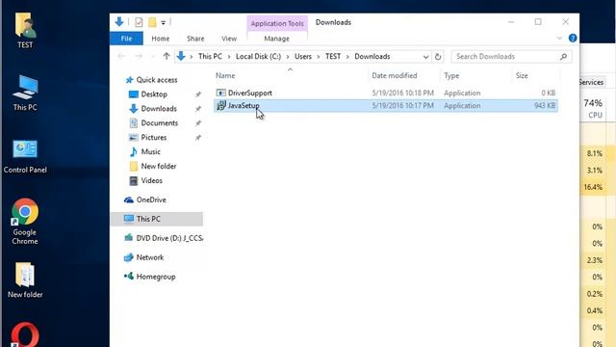Open the recent locations dropdown arrow
This screenshot has width=616, height=347.
pos(153,57)
